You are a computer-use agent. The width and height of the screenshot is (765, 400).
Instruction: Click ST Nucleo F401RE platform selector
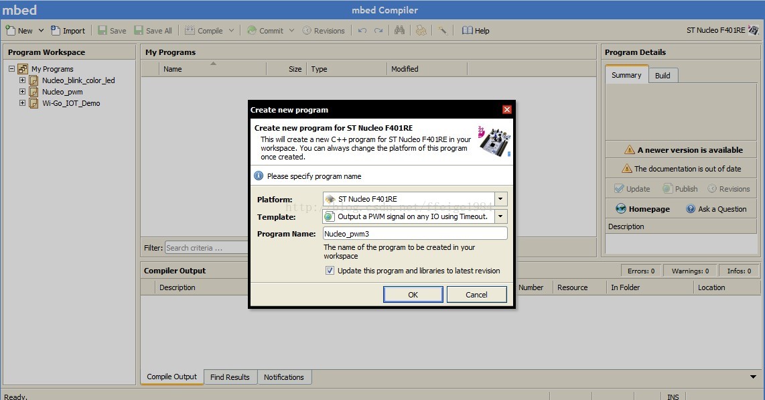tap(722, 30)
